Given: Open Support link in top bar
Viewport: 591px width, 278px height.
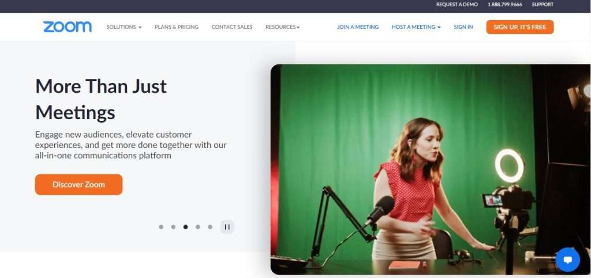Looking at the screenshot, I should (x=543, y=5).
